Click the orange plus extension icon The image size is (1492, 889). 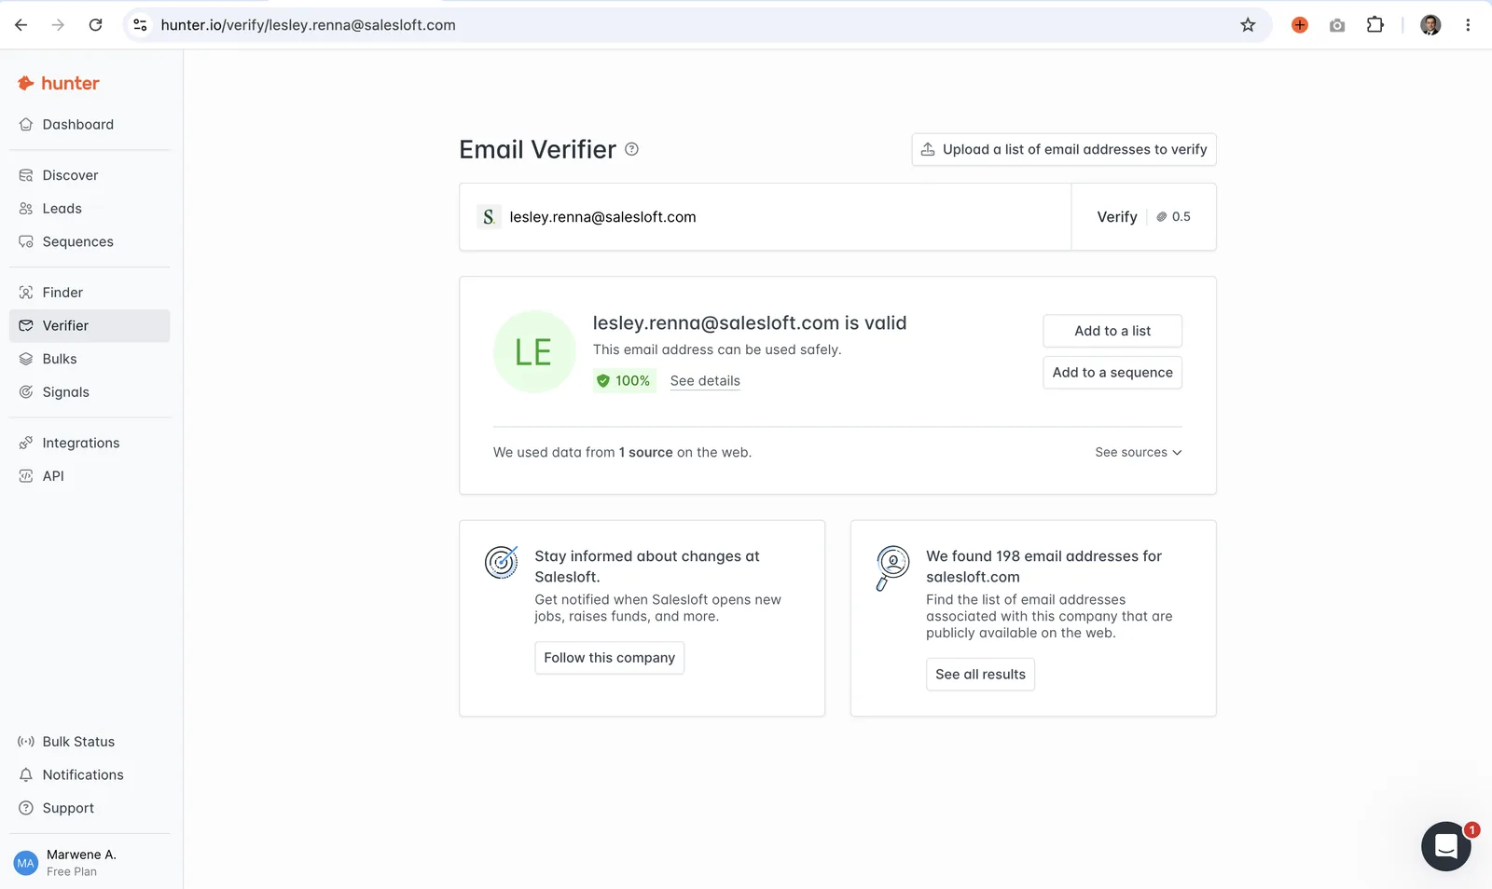pyautogui.click(x=1300, y=25)
